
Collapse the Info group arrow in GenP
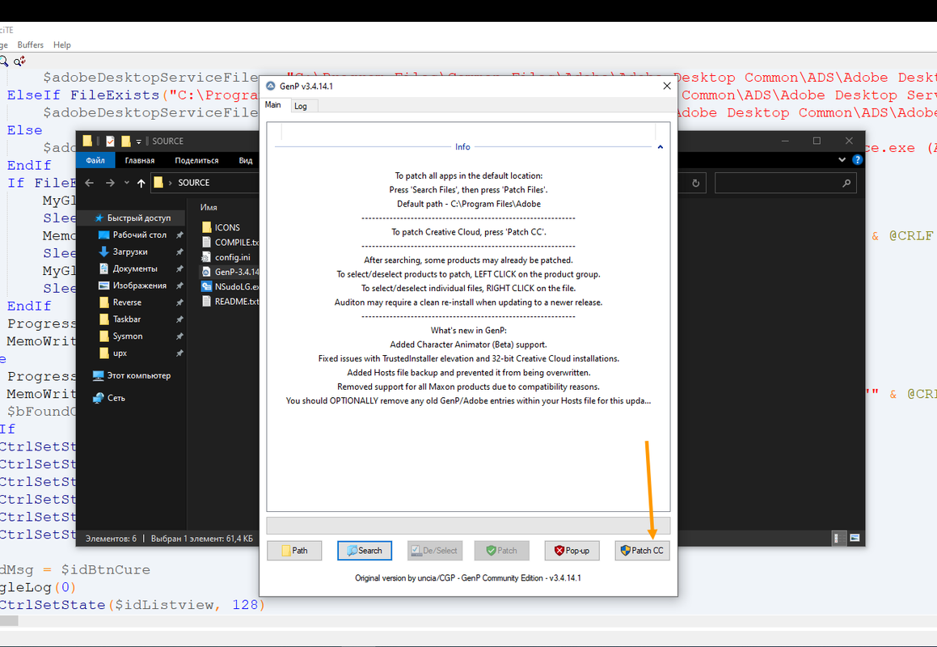click(x=661, y=146)
